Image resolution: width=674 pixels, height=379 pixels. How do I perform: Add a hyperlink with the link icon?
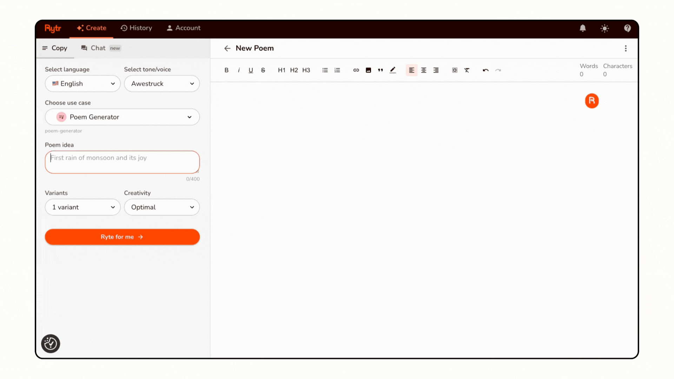click(x=356, y=70)
